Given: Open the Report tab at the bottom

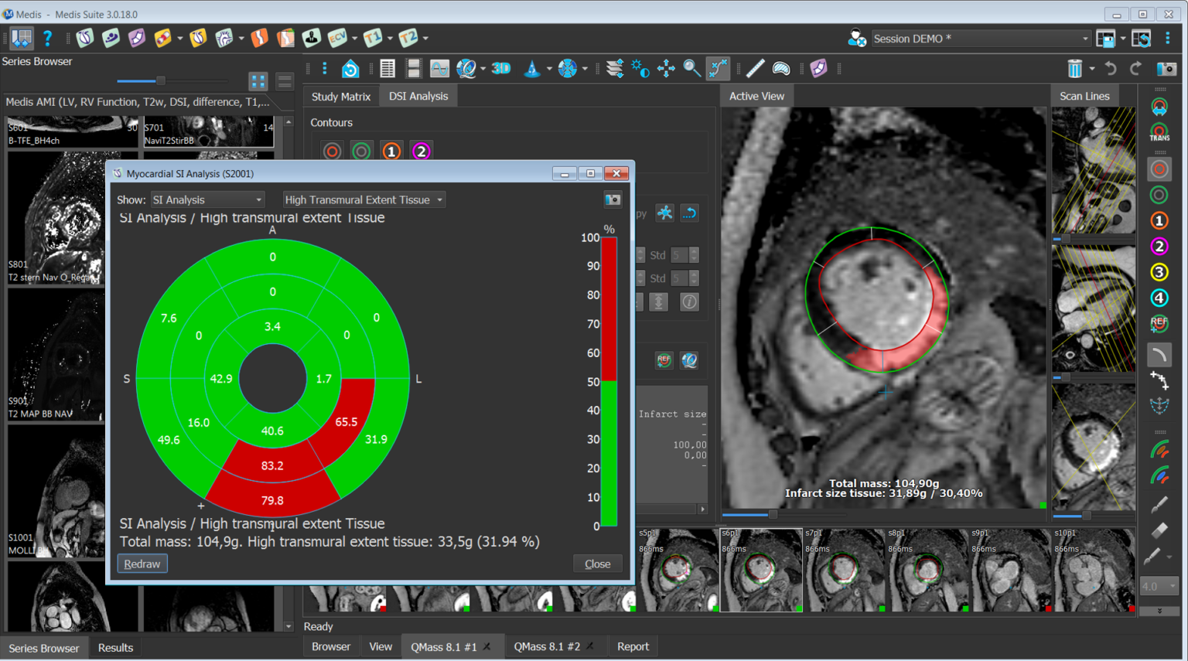Looking at the screenshot, I should coord(633,646).
